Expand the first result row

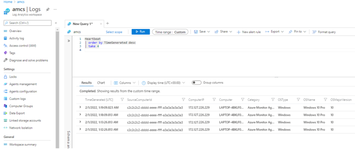pos(80,107)
